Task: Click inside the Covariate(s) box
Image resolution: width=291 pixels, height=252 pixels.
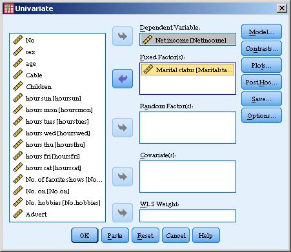Action: pyautogui.click(x=188, y=177)
